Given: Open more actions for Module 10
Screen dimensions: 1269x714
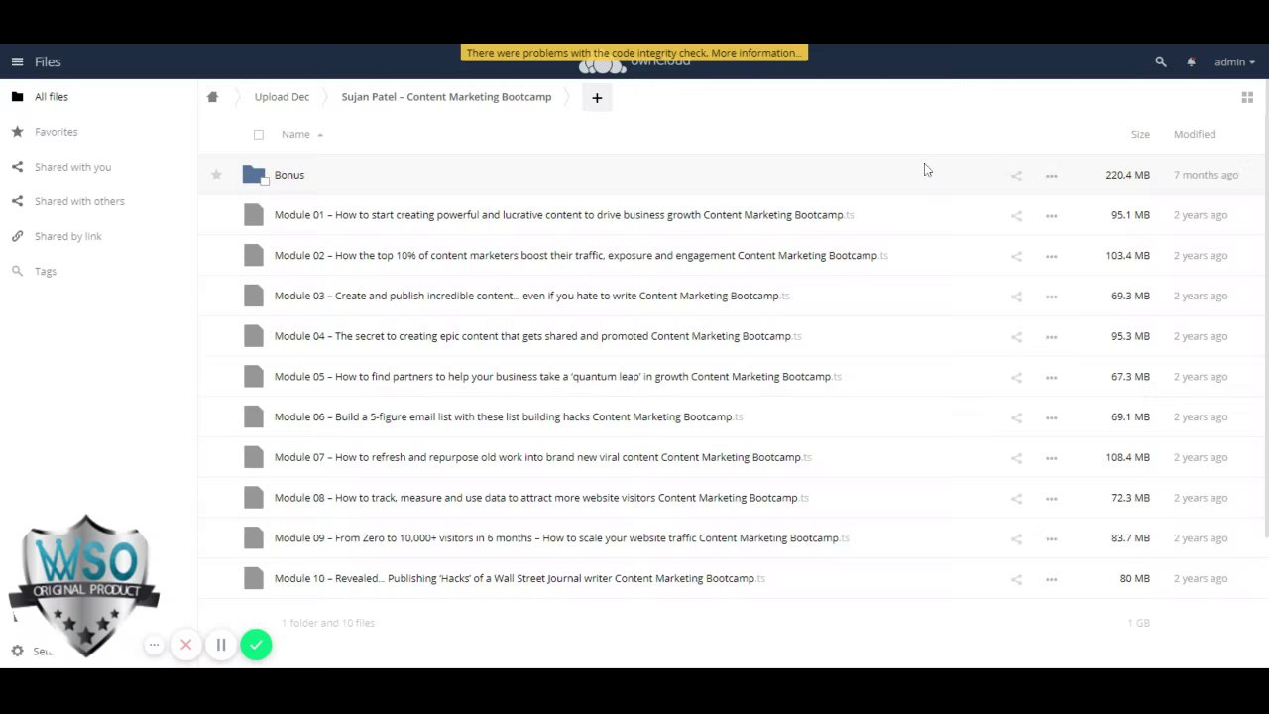Looking at the screenshot, I should (x=1051, y=579).
